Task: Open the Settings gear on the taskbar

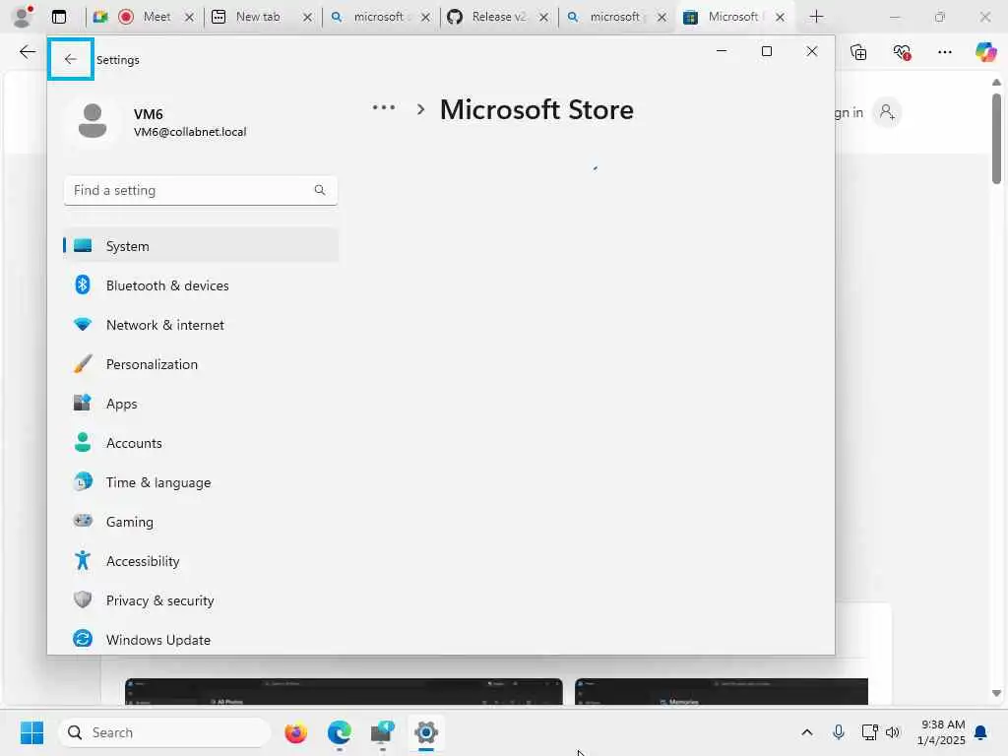Action: [x=425, y=732]
